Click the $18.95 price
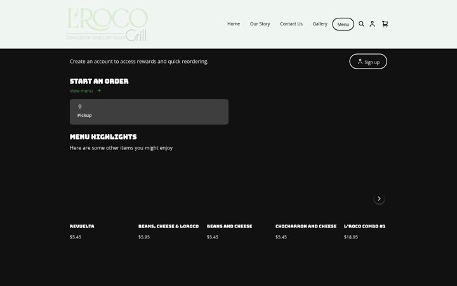Screen dimensions: 457x286 [x=351, y=237]
